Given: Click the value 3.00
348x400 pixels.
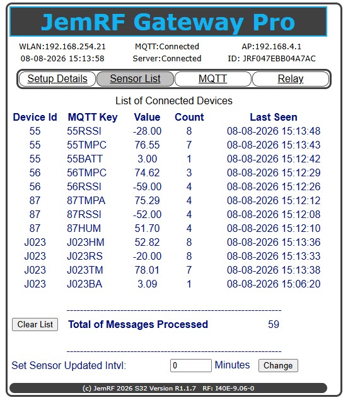Looking at the screenshot, I should tap(147, 159).
